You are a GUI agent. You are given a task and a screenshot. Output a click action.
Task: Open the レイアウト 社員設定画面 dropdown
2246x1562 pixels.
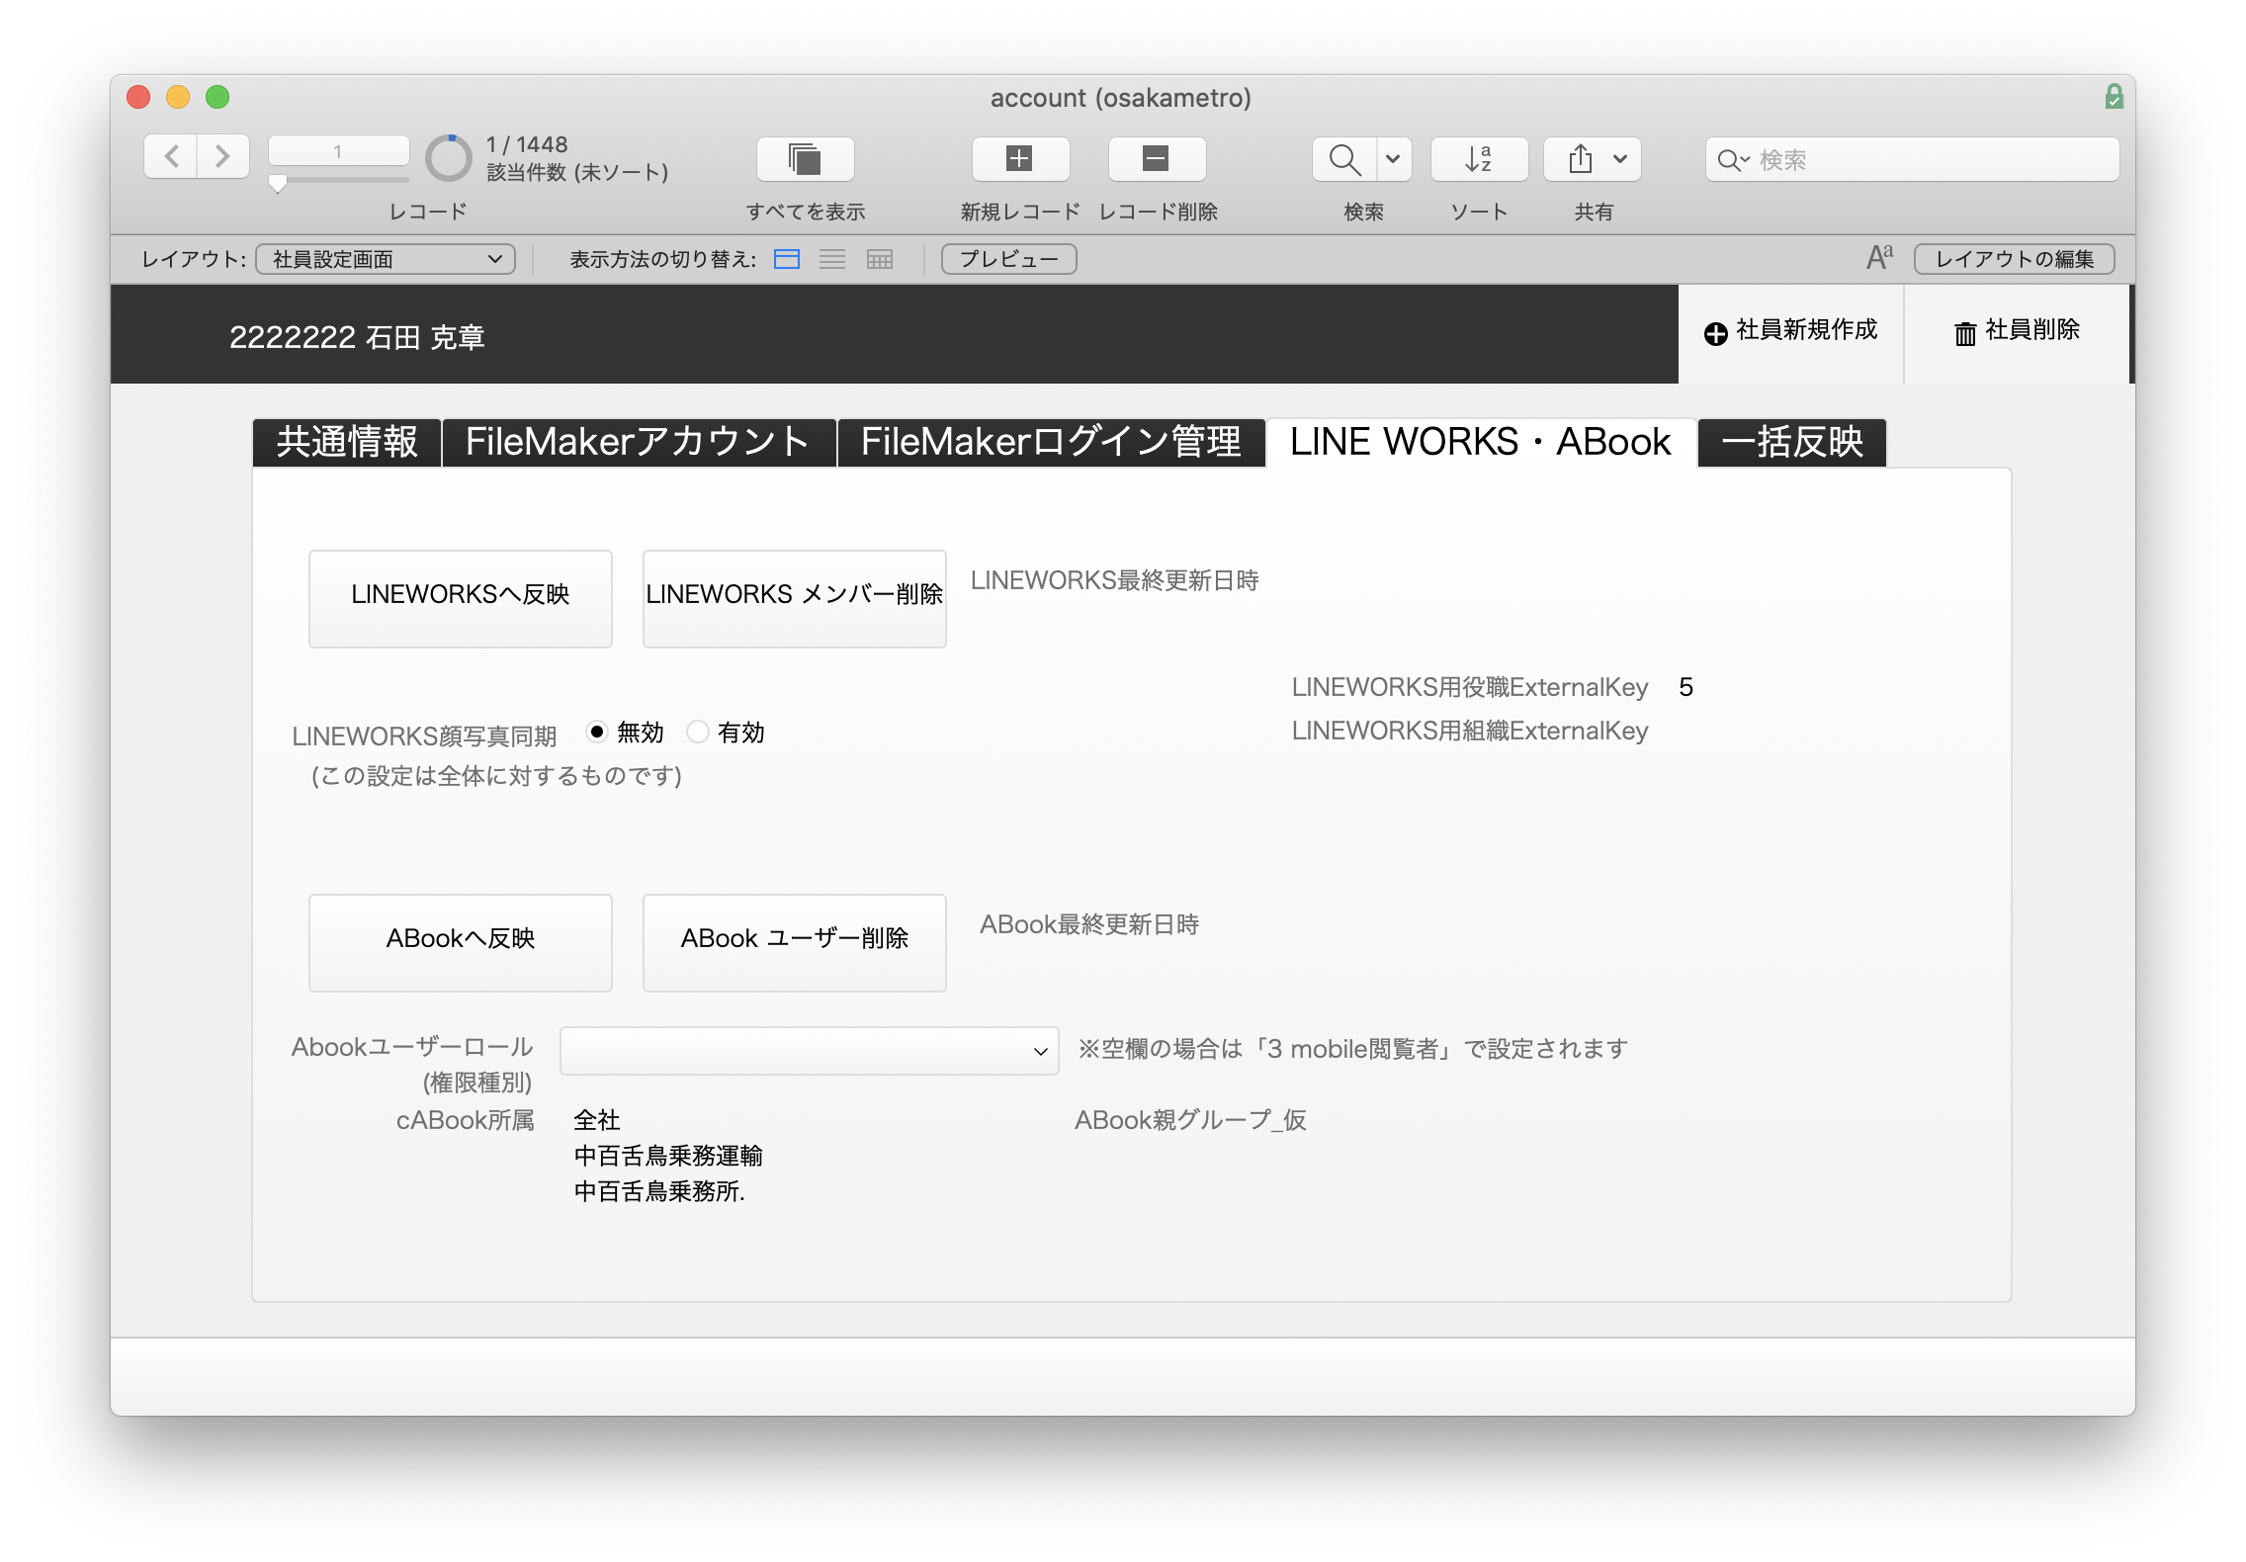click(386, 259)
